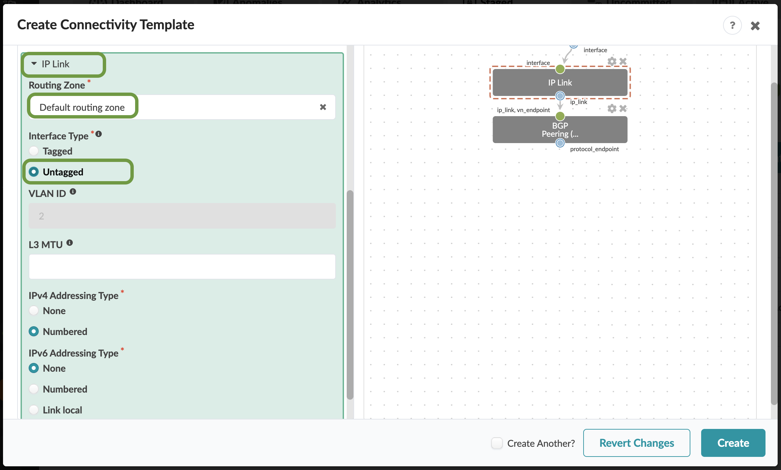Click the canvas panel right scrollbar
This screenshot has height=470, width=781.
(x=774, y=243)
